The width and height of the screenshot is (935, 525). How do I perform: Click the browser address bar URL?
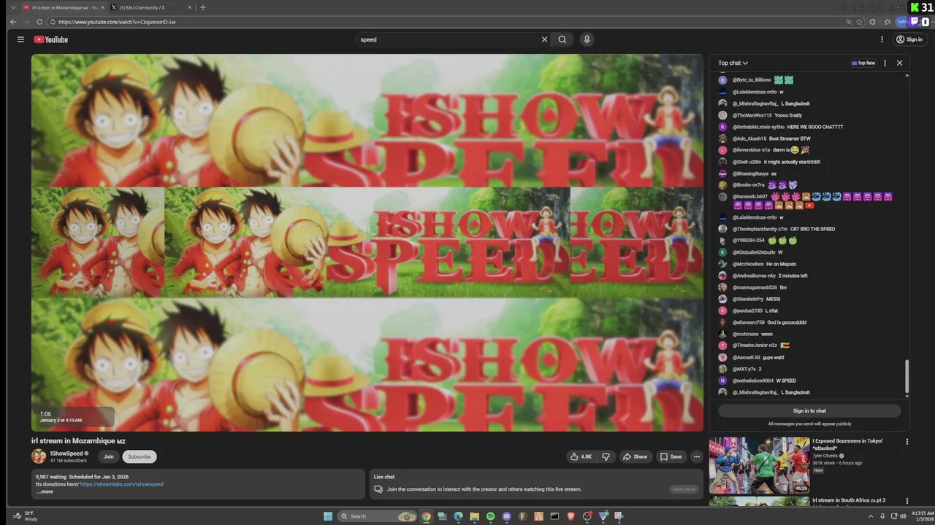pyautogui.click(x=117, y=22)
